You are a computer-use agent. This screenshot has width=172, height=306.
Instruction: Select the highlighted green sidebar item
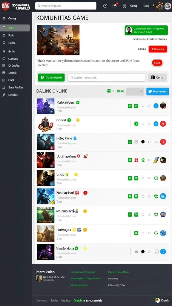coord(15,28)
